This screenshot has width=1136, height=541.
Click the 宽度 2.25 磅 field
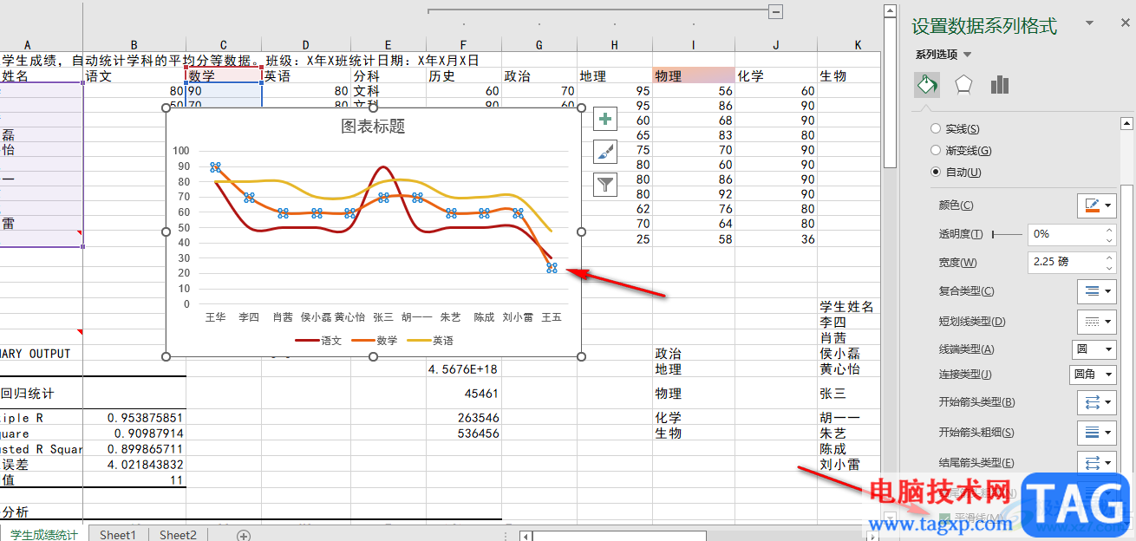click(1065, 262)
